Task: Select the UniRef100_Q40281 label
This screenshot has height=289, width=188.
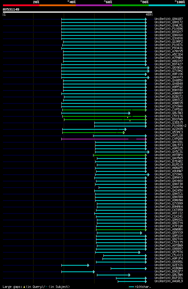Action: click(x=169, y=142)
